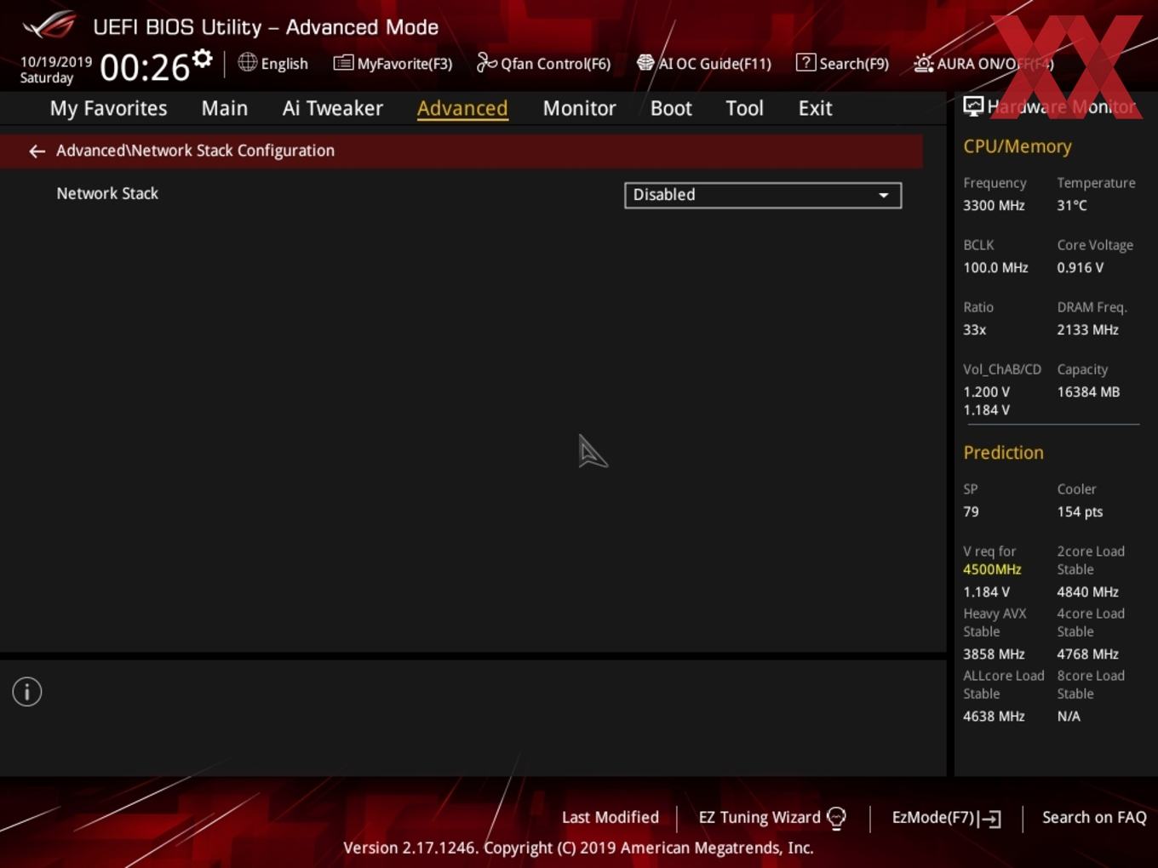1158x868 pixels.
Task: Launch Qfan Control(F6)
Action: coord(555,64)
